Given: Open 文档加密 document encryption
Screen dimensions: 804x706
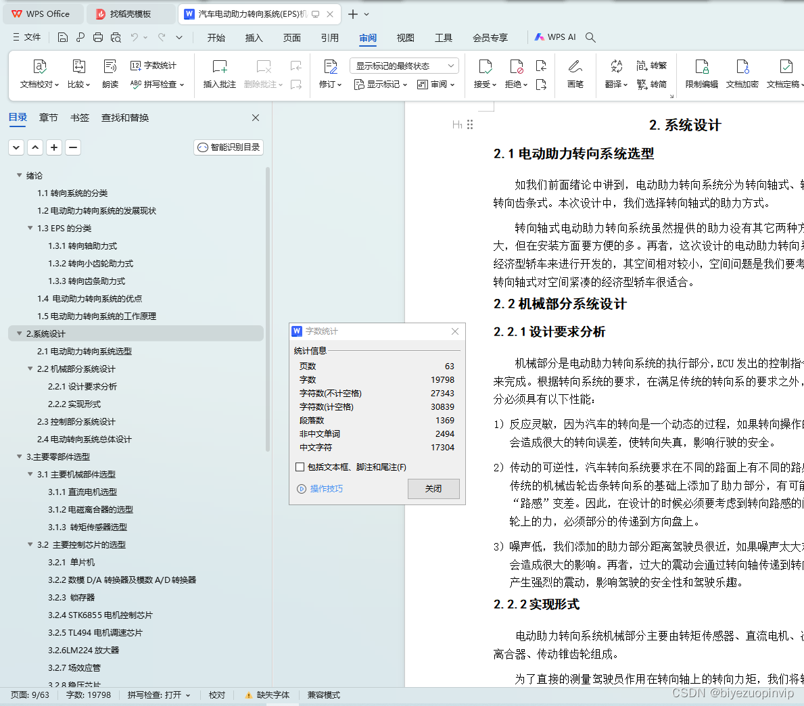Looking at the screenshot, I should (742, 74).
